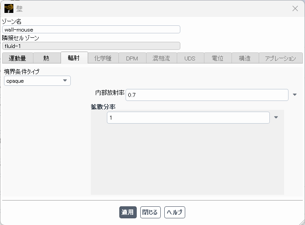Screen dimensions: 305x225
Task: Switch to the 熱 tab
Action: (x=46, y=58)
